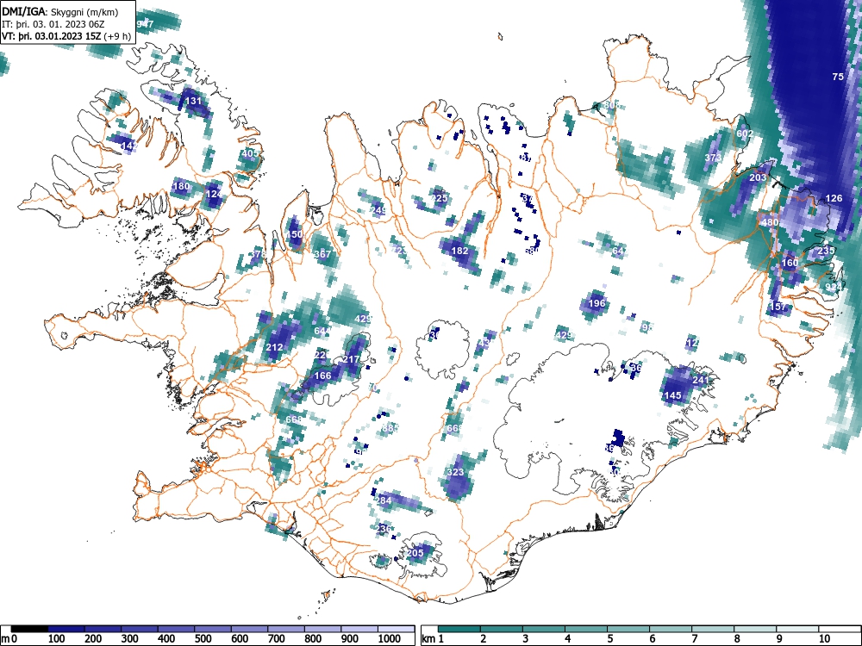Click the visibility value 126
This screenshot has height=646, width=862.
click(x=834, y=198)
